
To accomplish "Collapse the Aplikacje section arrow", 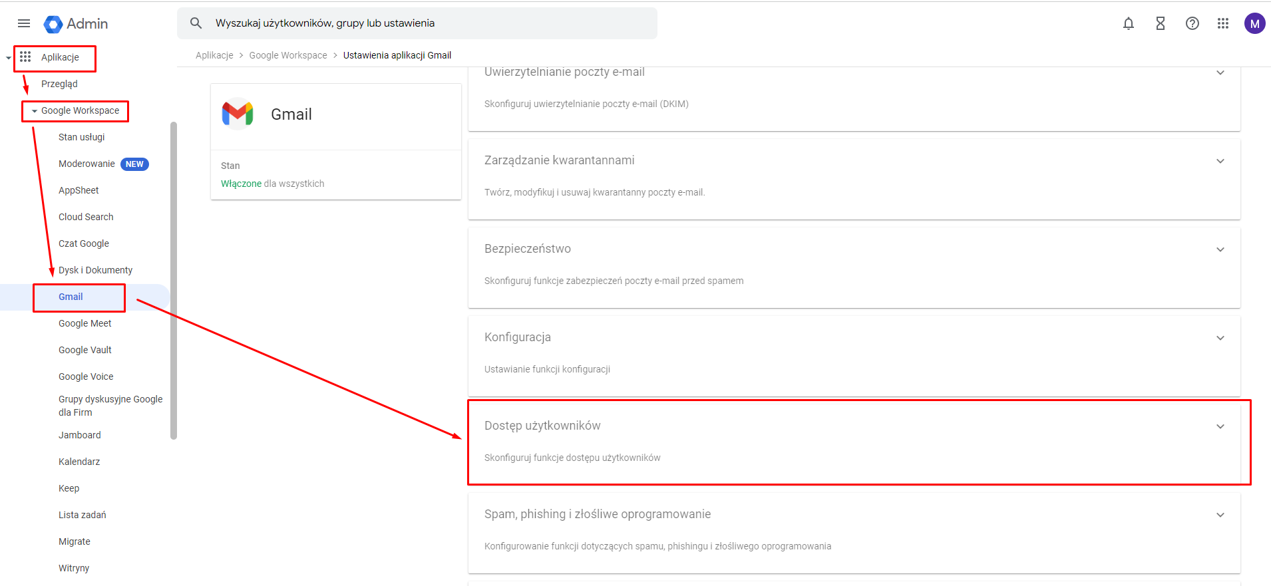I will tap(9, 58).
